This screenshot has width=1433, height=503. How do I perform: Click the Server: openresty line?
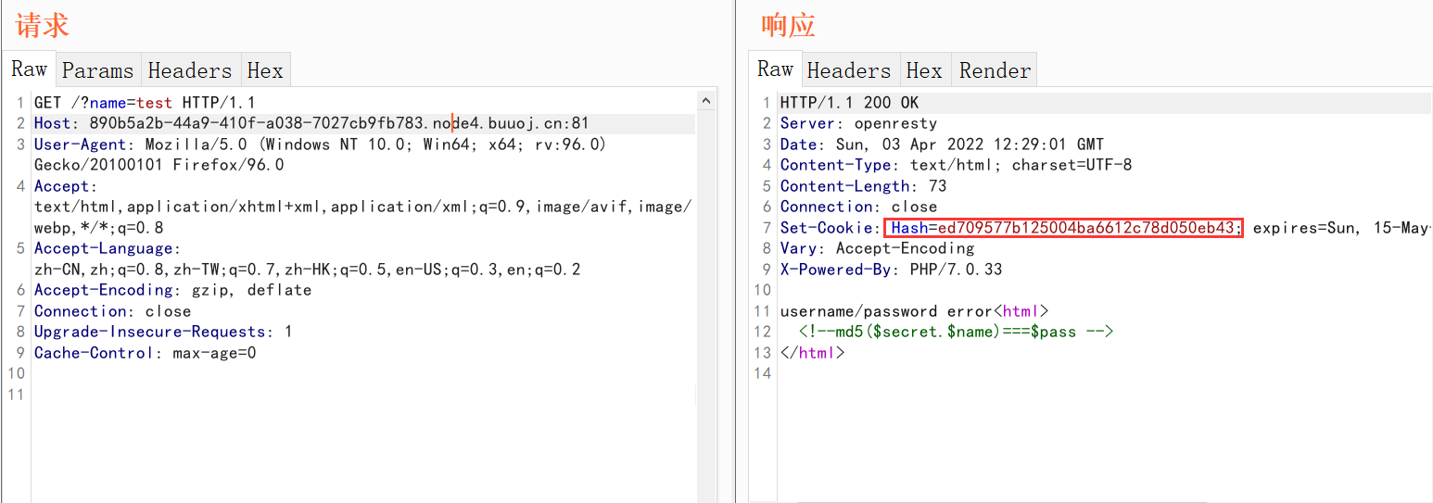(x=858, y=123)
